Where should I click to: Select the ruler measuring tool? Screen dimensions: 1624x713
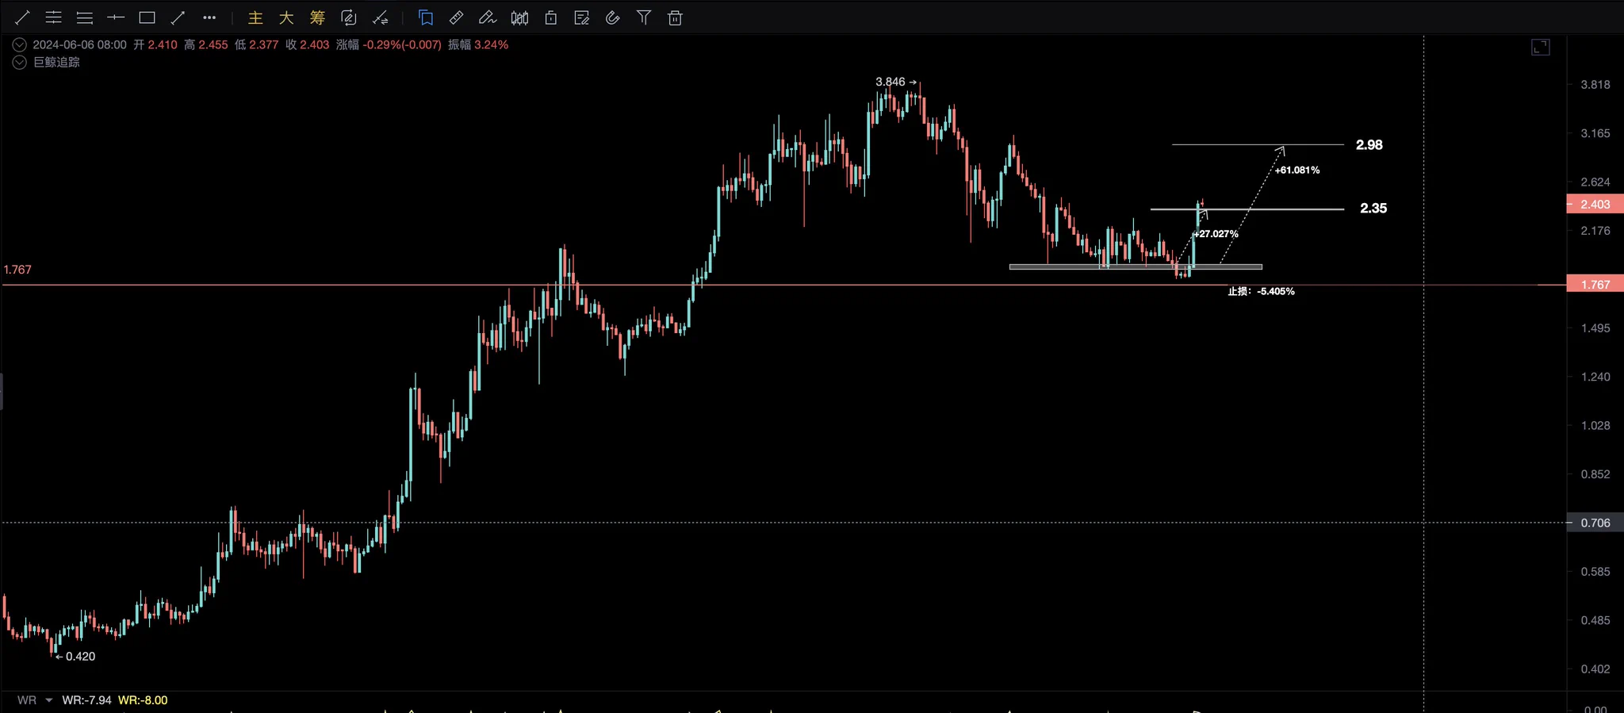pyautogui.click(x=457, y=17)
